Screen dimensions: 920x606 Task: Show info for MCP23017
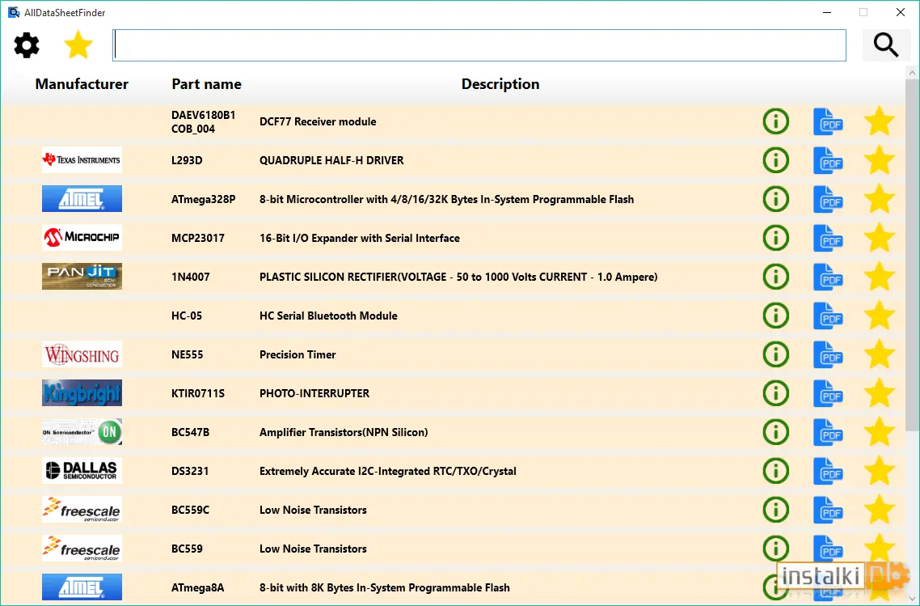click(x=775, y=238)
